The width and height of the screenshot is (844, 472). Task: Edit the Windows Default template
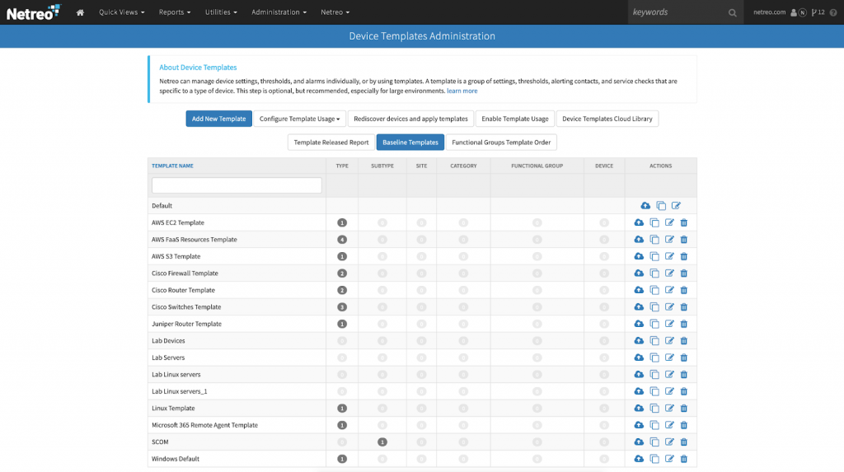669,459
